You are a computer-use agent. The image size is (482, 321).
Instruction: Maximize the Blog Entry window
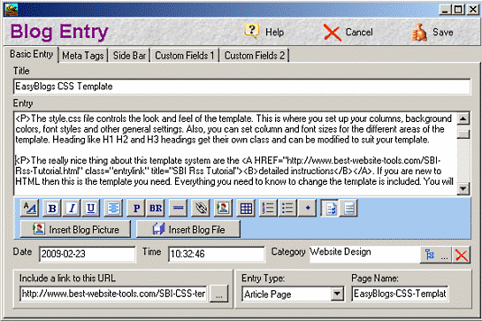pos(458,10)
